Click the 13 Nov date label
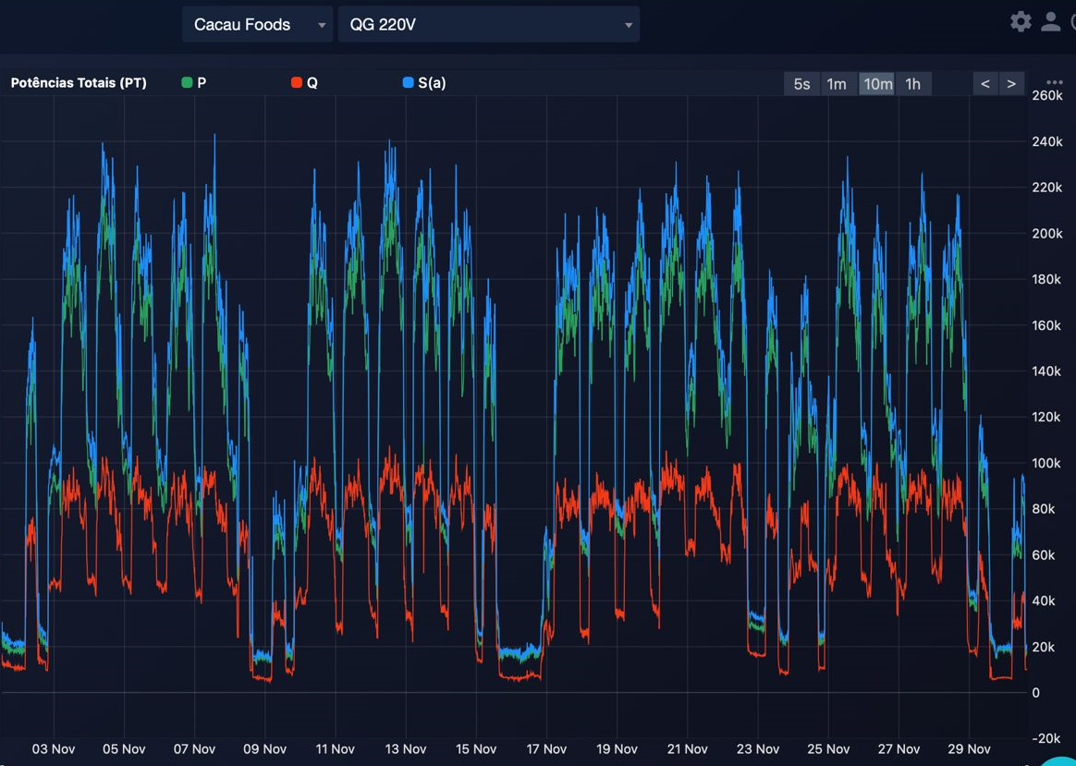 coord(406,748)
